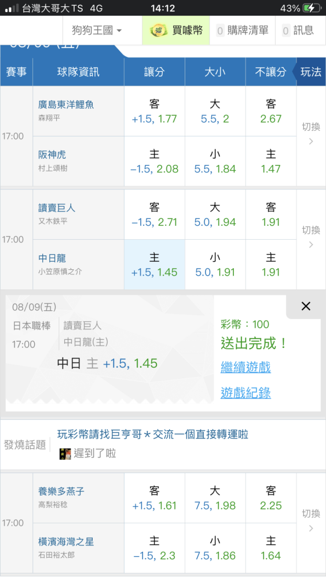Click the 遊戲紀錄 link
This screenshot has height=579, width=326.
click(x=246, y=393)
